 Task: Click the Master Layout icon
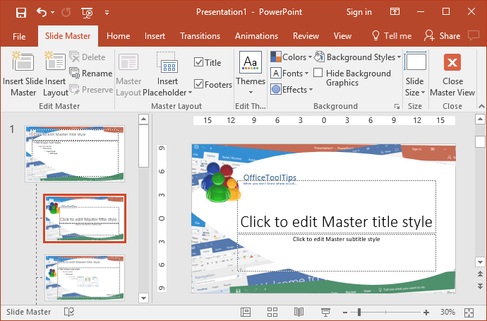(128, 75)
